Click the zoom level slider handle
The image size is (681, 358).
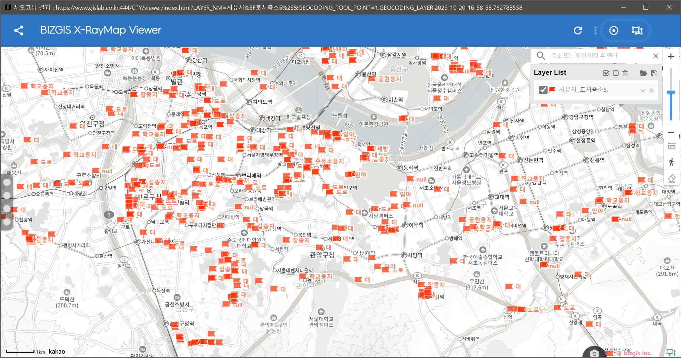tap(671, 93)
